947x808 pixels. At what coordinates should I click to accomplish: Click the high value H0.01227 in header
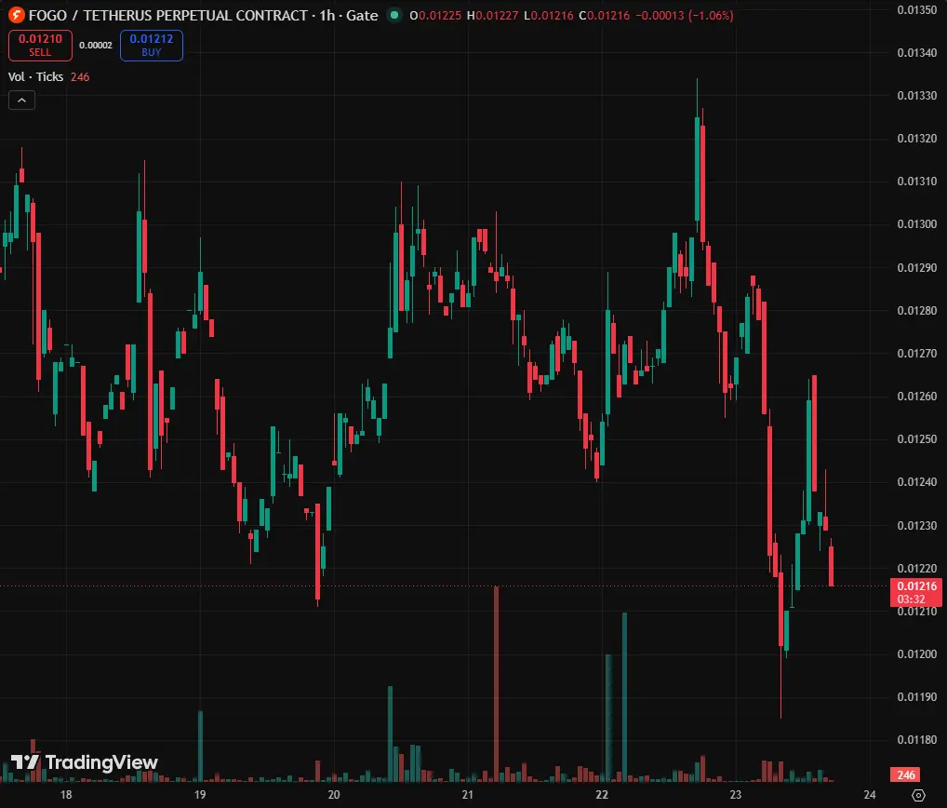492,15
